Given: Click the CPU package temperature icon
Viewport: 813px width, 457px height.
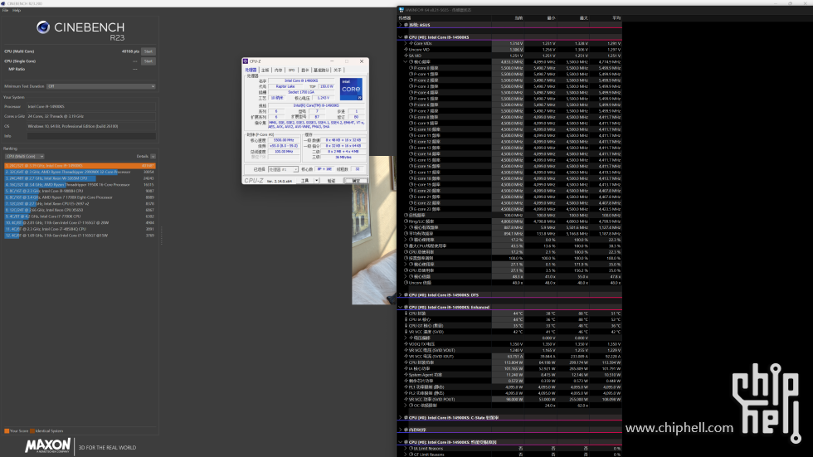Looking at the screenshot, I should tap(406, 314).
